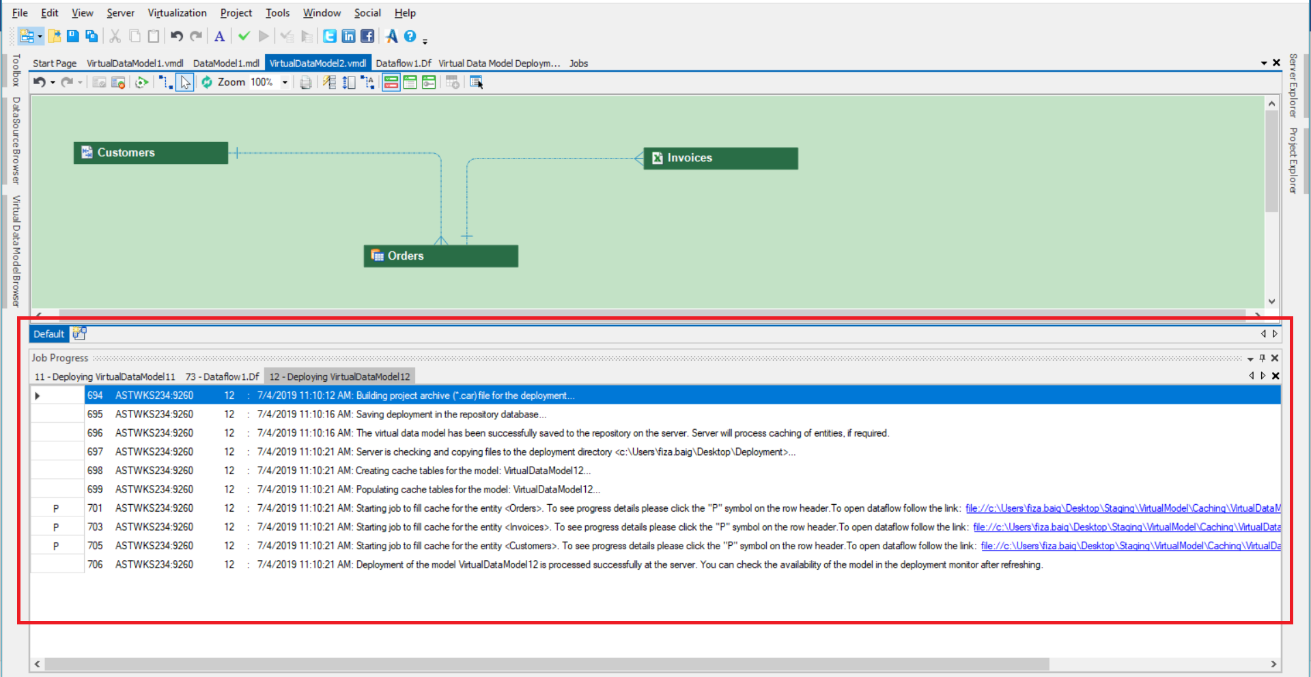Open the Virtualization menu
The height and width of the screenshot is (677, 1311).
(177, 13)
